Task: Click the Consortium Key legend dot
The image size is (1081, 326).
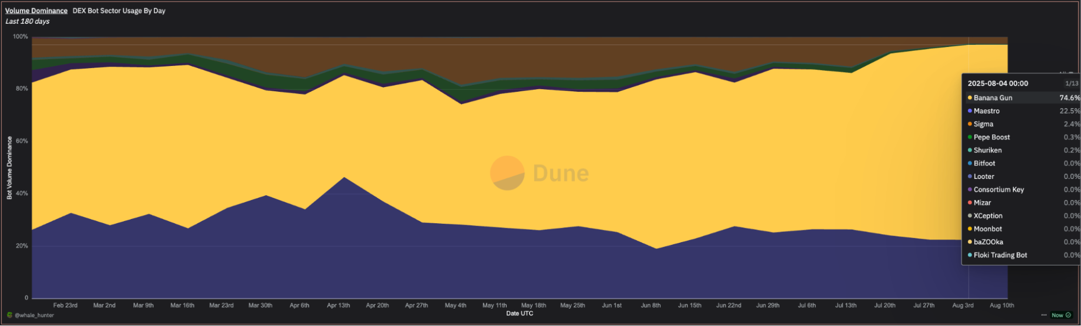Action: pos(970,190)
